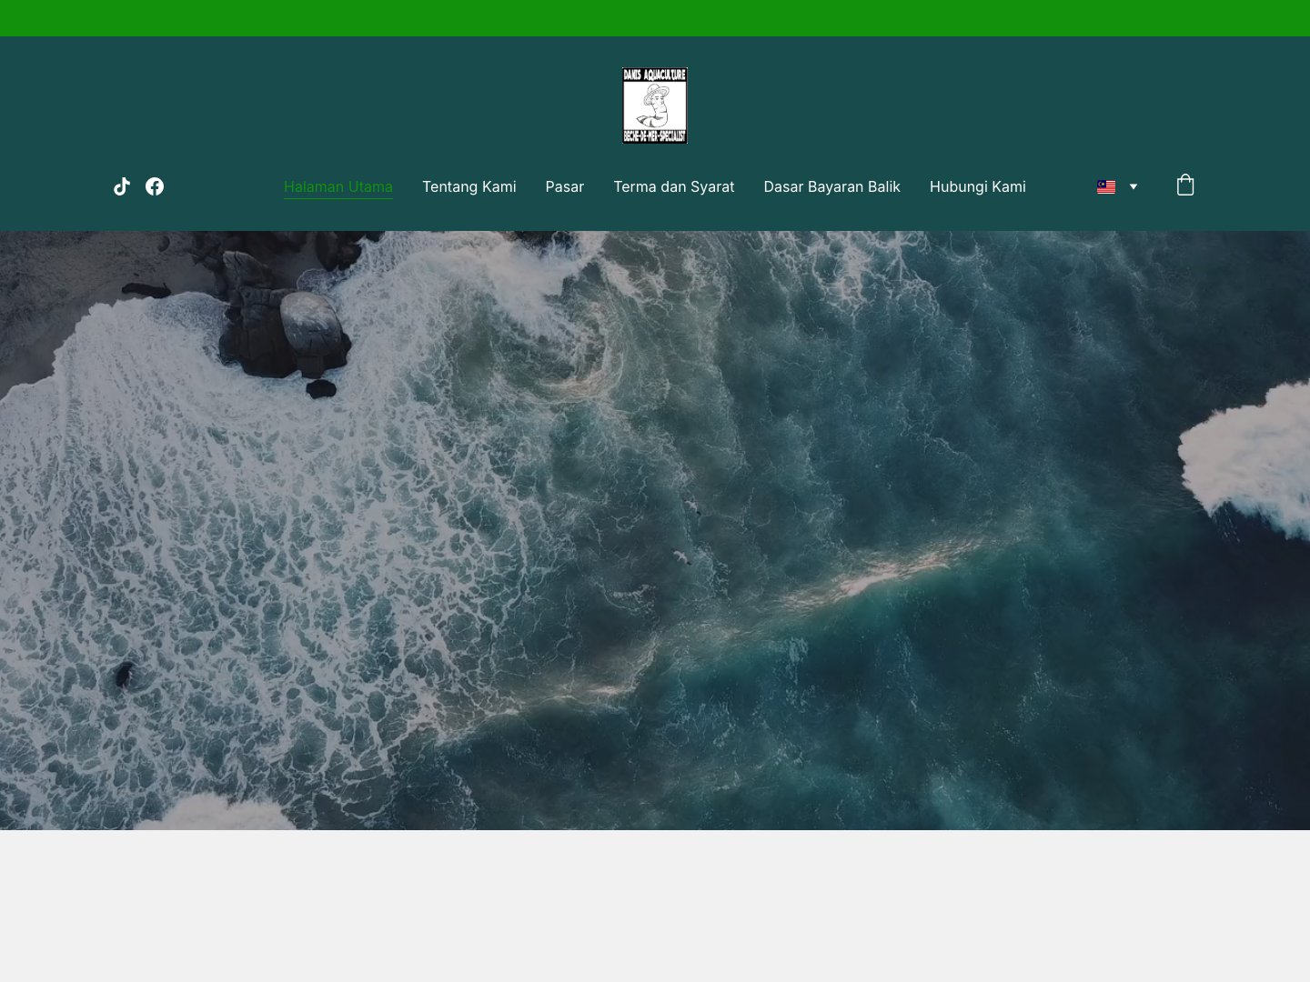Viewport: 1310px width, 982px height.
Task: Expand the language selector arrow
Action: click(1134, 186)
